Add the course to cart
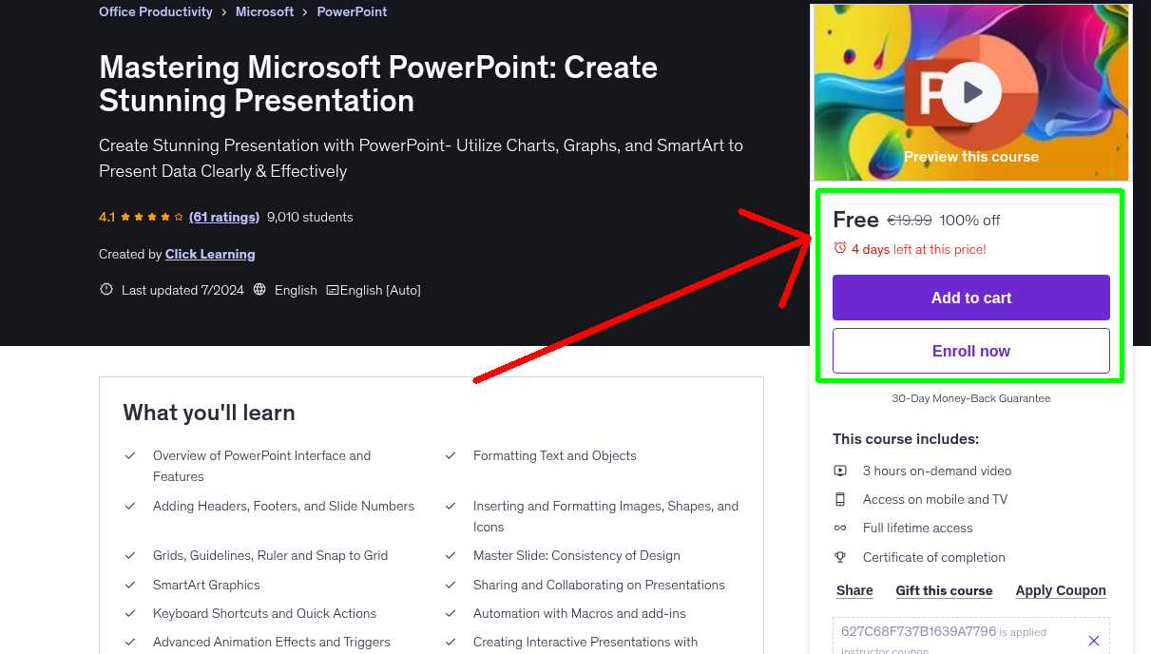1151x654 pixels. (x=970, y=297)
